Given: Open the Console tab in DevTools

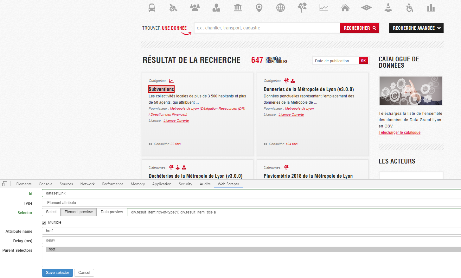Looking at the screenshot, I should [46, 184].
